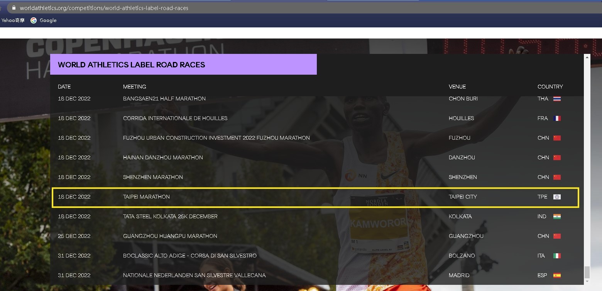Click country code TPE

pyautogui.click(x=543, y=197)
